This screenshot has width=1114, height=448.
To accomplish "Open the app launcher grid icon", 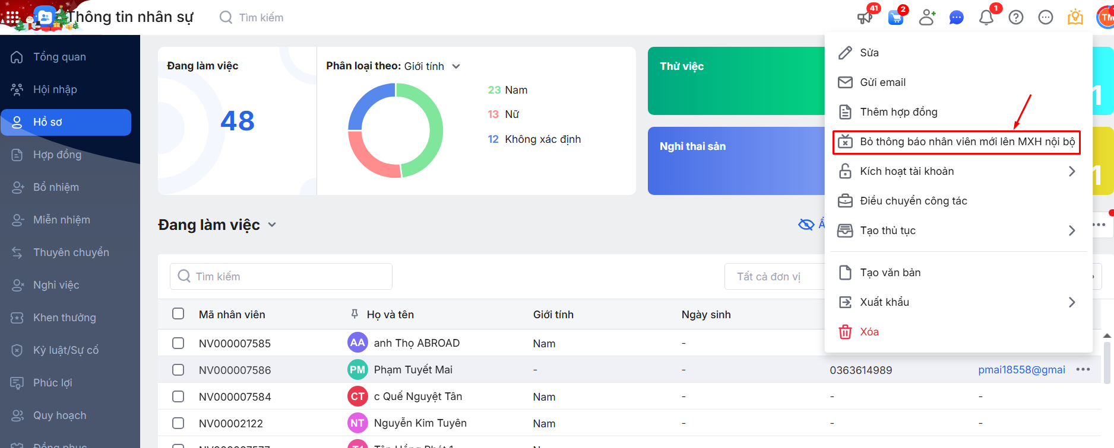I will (x=12, y=17).
